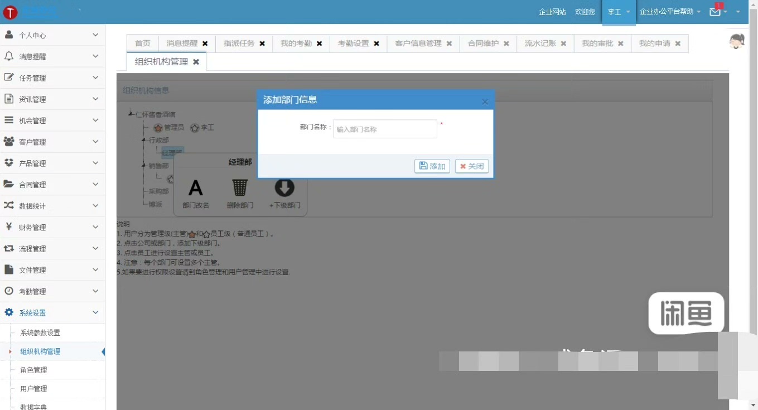Click the 管理员 user label in tree

(174, 128)
